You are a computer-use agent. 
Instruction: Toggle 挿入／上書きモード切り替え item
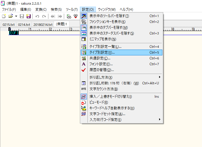click(122, 97)
